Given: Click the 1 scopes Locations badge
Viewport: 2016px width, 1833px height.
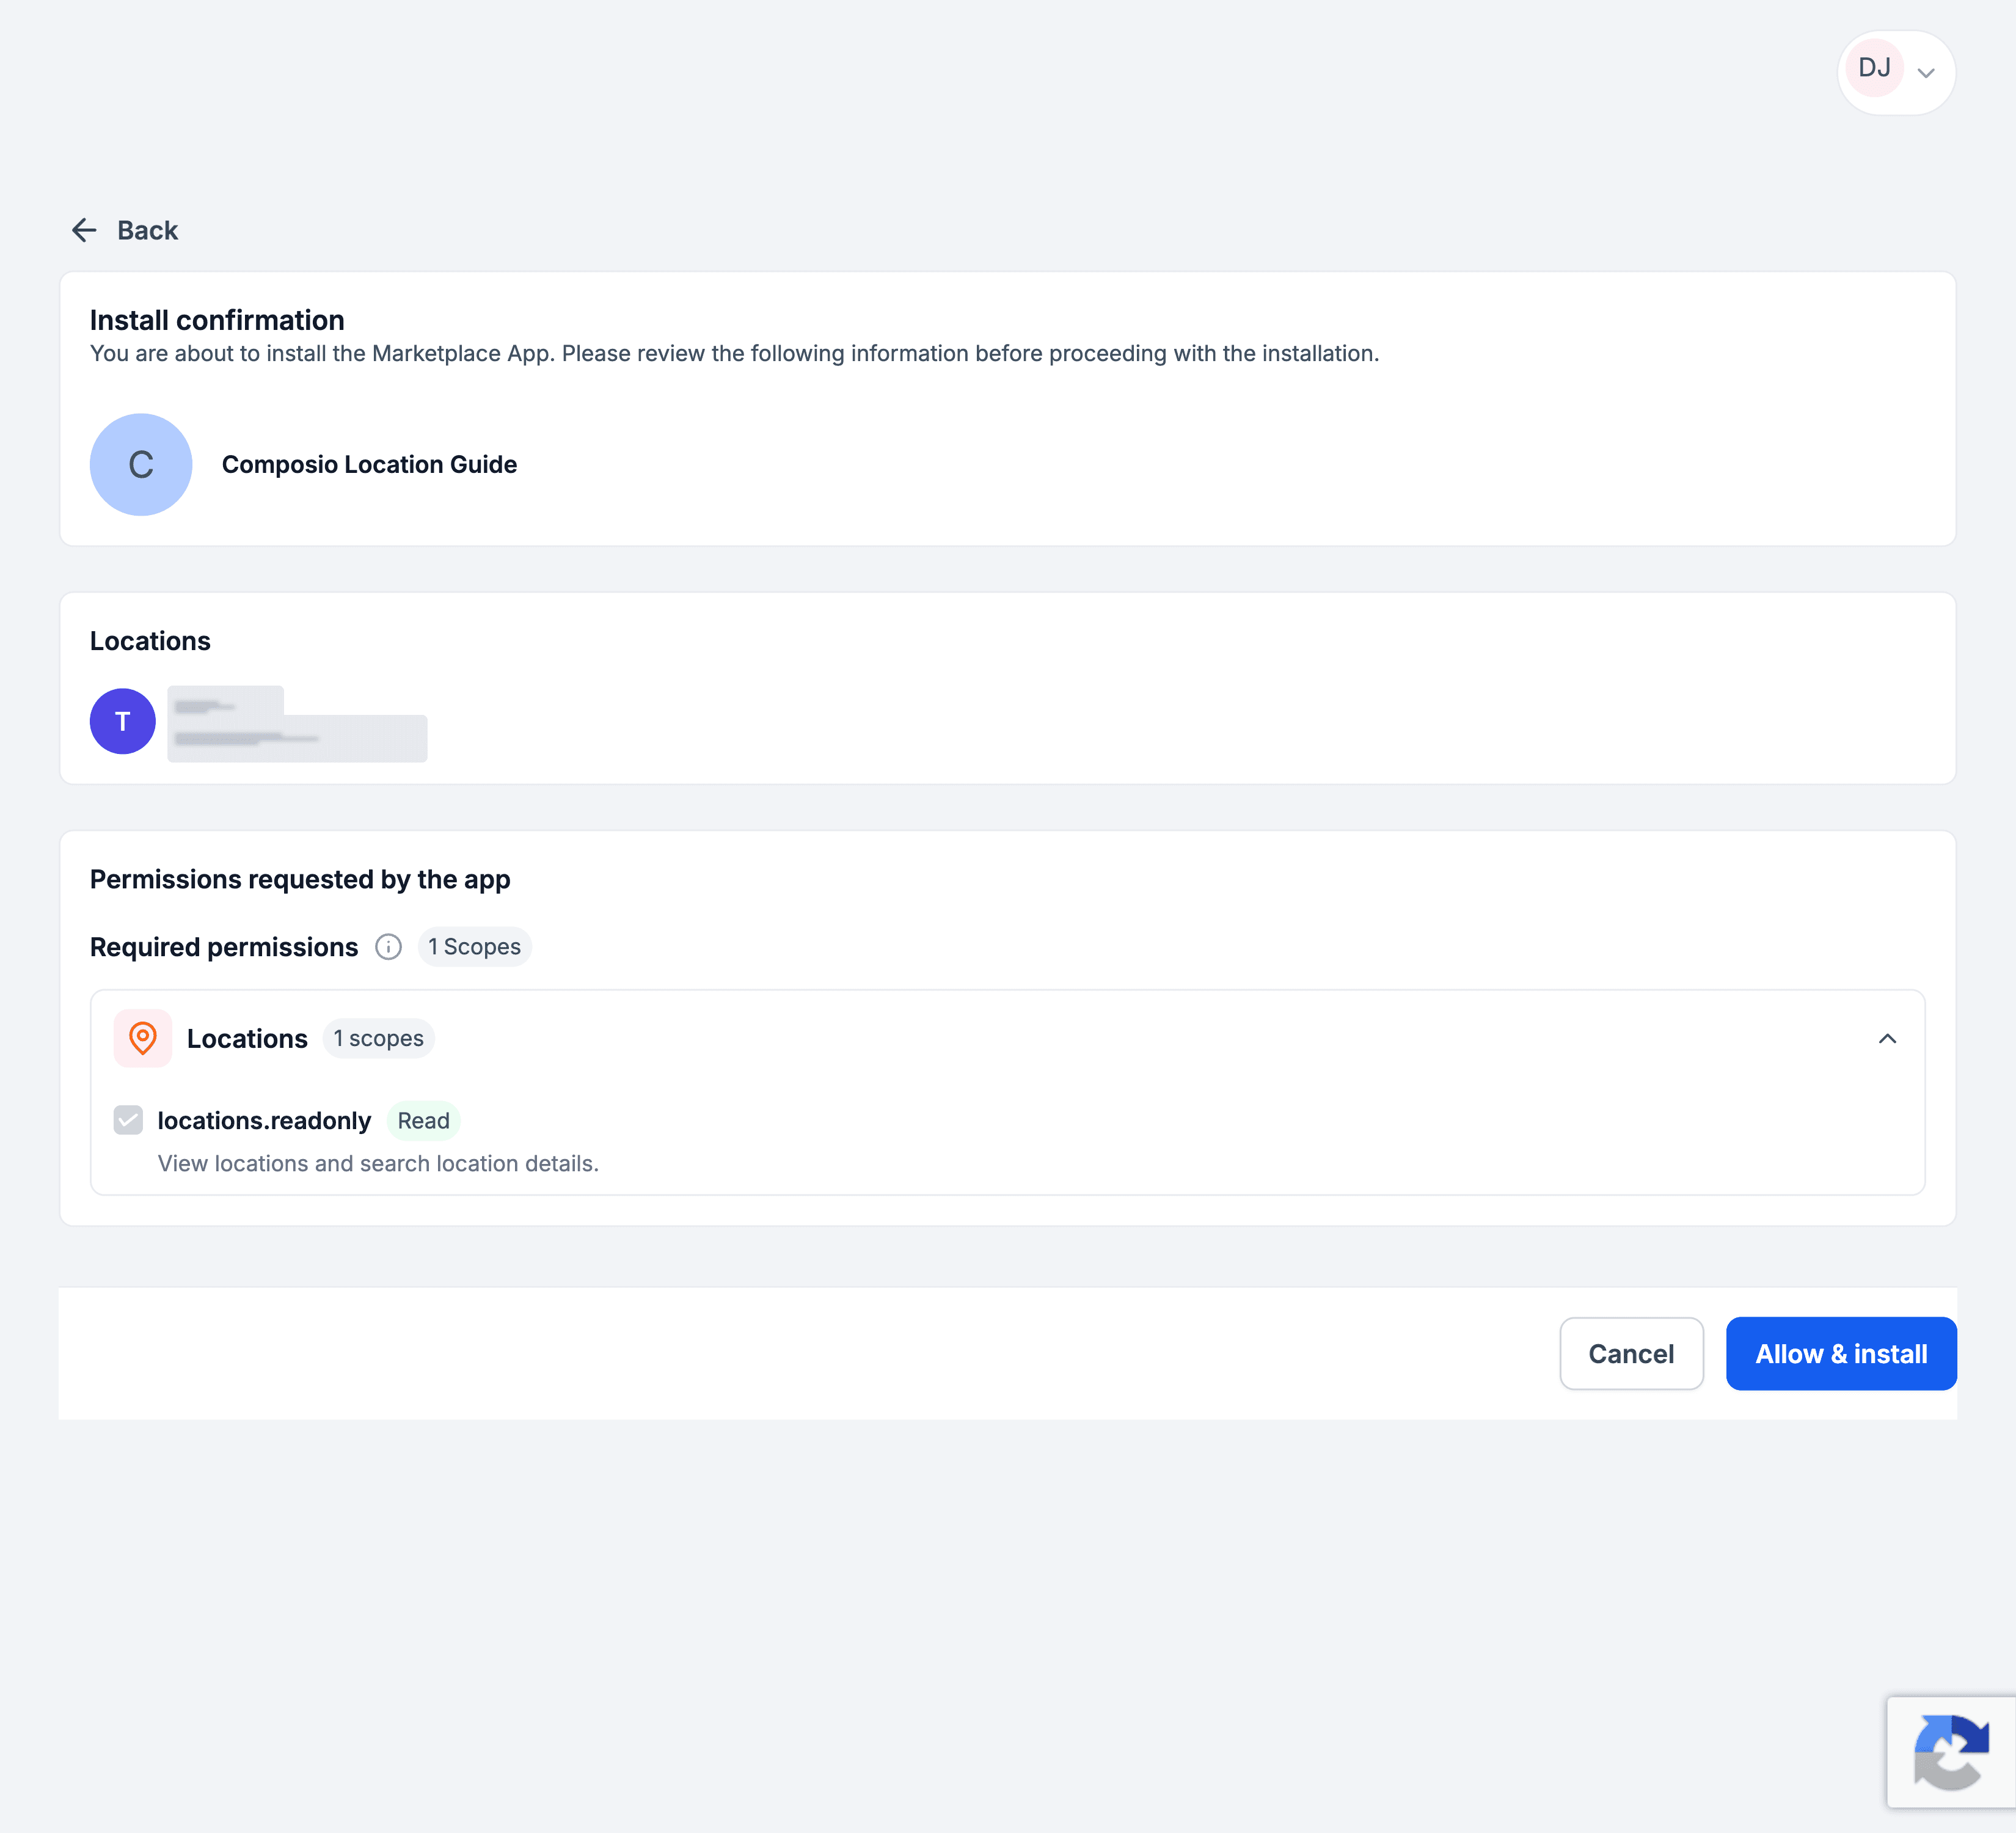Looking at the screenshot, I should (379, 1038).
